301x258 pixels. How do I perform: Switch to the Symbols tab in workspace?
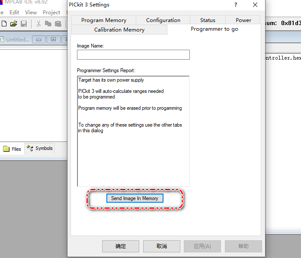click(39, 148)
